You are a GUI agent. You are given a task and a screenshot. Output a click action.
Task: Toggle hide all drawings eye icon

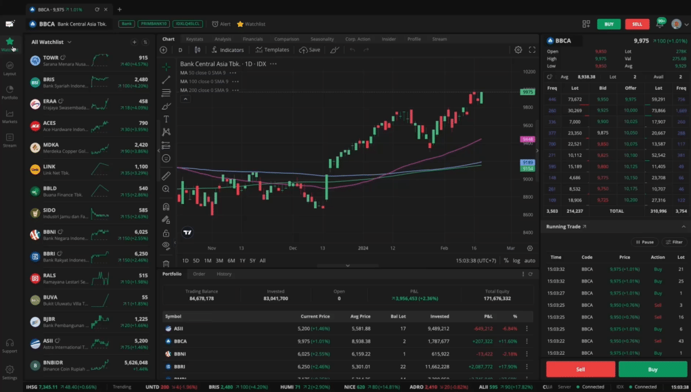166,245
